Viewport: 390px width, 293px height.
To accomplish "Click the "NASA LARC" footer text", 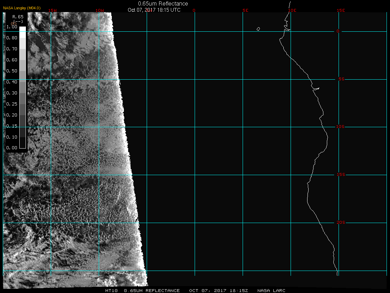I will [271, 291].
